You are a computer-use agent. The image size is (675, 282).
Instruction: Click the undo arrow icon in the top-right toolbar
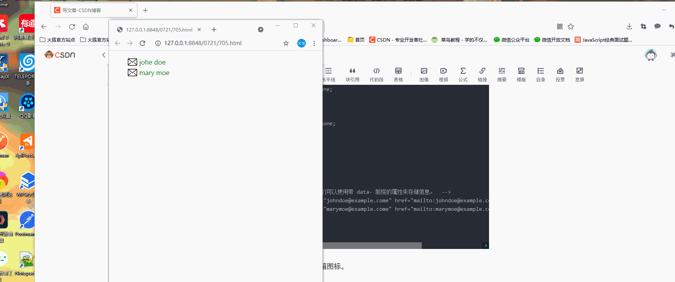click(x=671, y=26)
